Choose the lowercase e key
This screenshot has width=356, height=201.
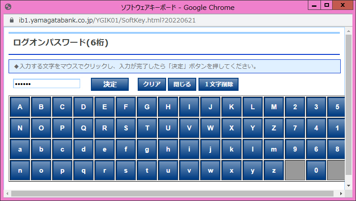pos(105,149)
